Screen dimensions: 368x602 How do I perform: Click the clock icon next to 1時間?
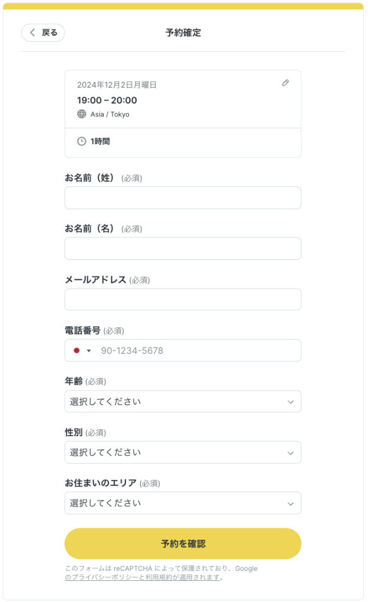82,141
